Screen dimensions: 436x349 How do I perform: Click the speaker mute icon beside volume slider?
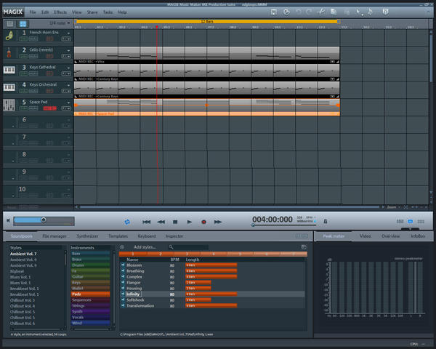coord(8,220)
